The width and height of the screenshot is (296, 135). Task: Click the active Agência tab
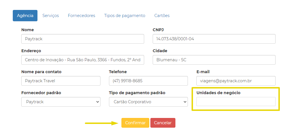(25, 16)
